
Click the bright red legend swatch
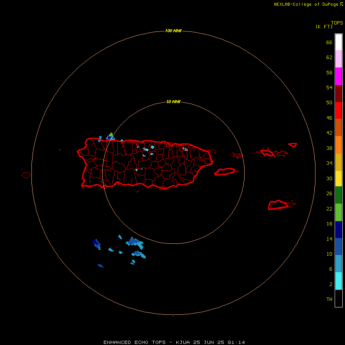[338, 110]
